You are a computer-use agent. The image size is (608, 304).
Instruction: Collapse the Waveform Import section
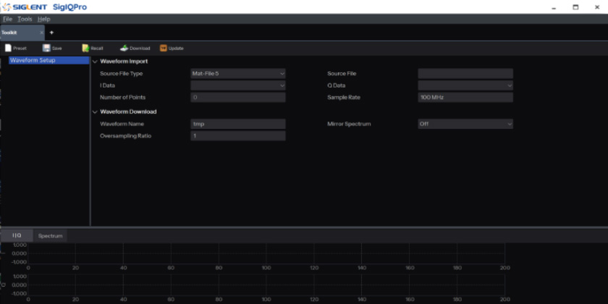click(95, 62)
